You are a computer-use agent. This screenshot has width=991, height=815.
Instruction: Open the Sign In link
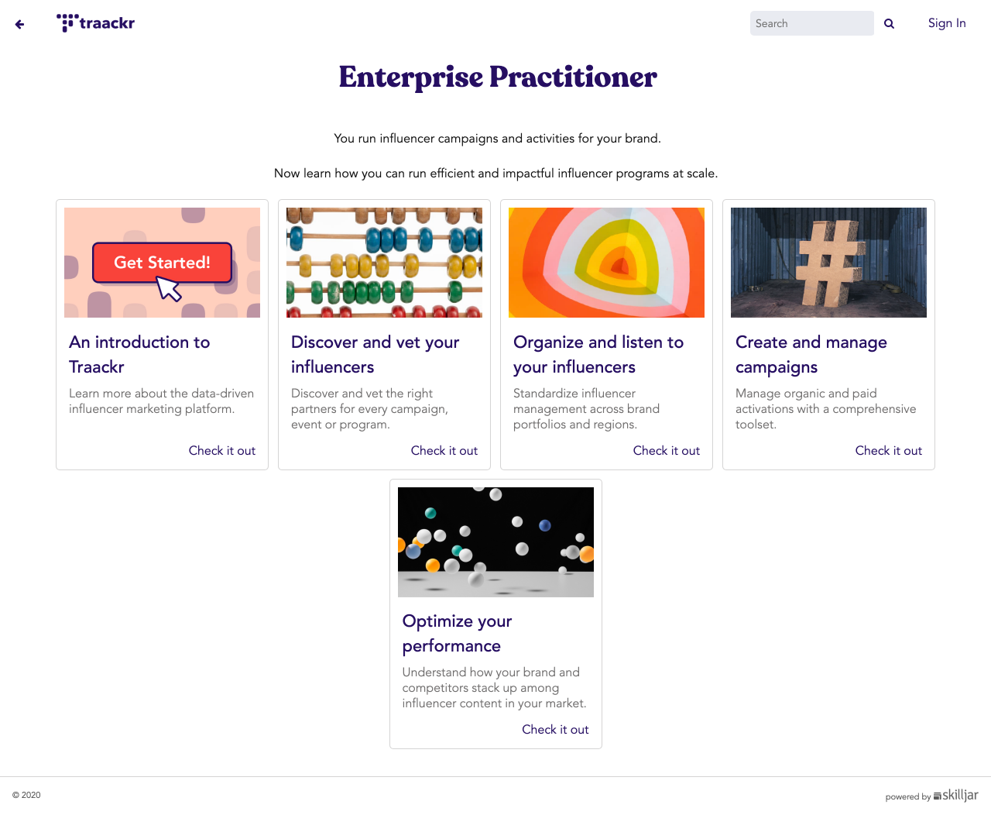947,23
